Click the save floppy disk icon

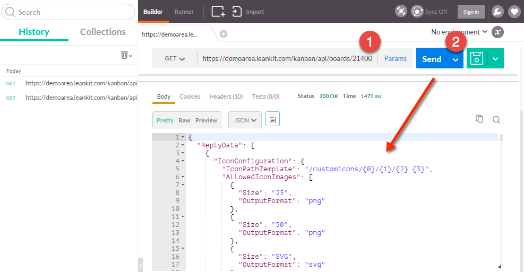(x=477, y=58)
